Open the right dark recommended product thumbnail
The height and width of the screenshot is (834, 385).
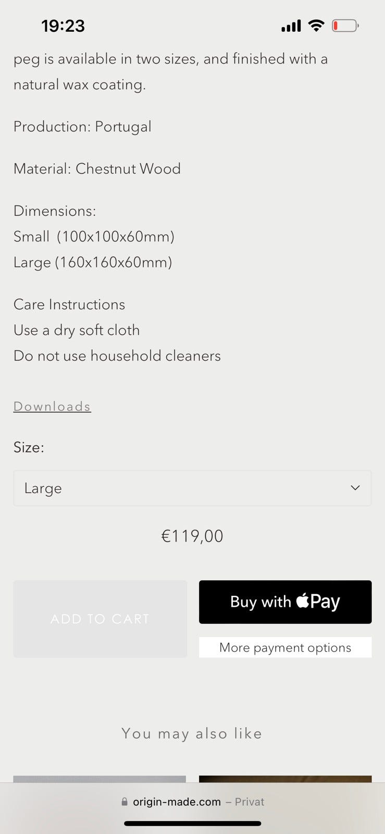tap(285, 779)
